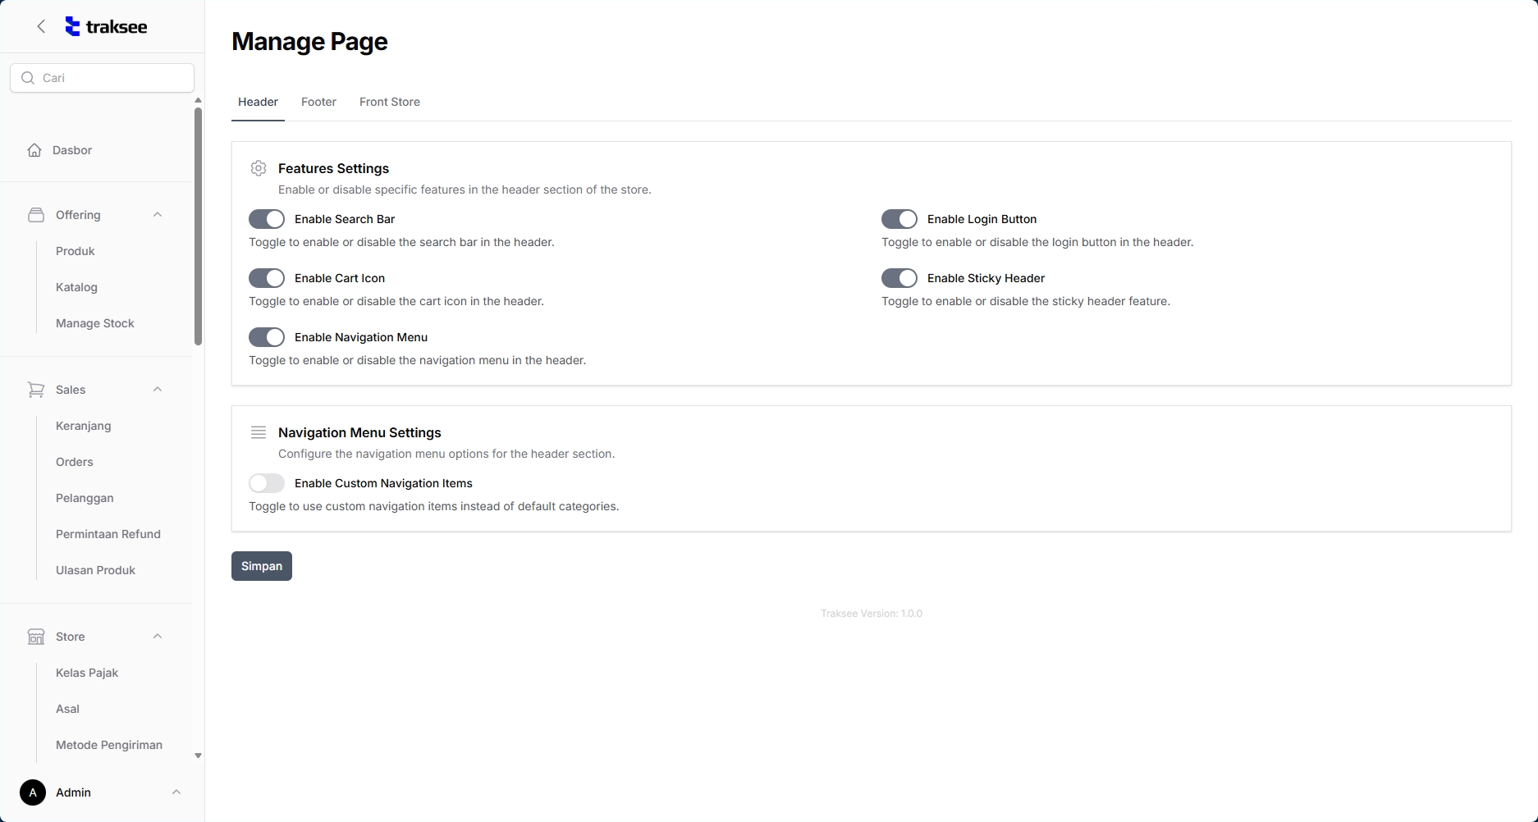Screen dimensions: 1538x822
Task: Click the sidebar vertical scrollbar thumb
Action: click(198, 226)
